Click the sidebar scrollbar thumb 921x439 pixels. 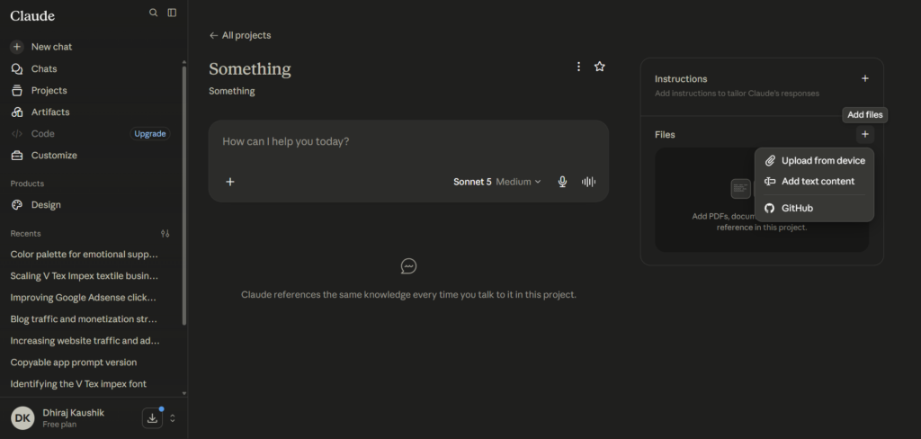pos(183,195)
